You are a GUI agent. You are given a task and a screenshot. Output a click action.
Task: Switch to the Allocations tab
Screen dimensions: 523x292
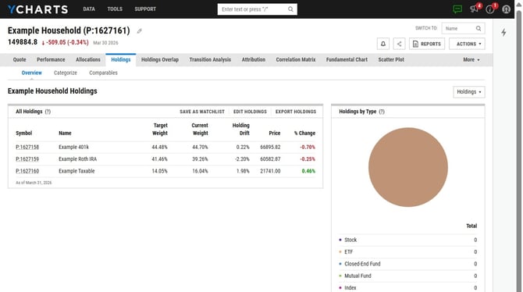(88, 60)
